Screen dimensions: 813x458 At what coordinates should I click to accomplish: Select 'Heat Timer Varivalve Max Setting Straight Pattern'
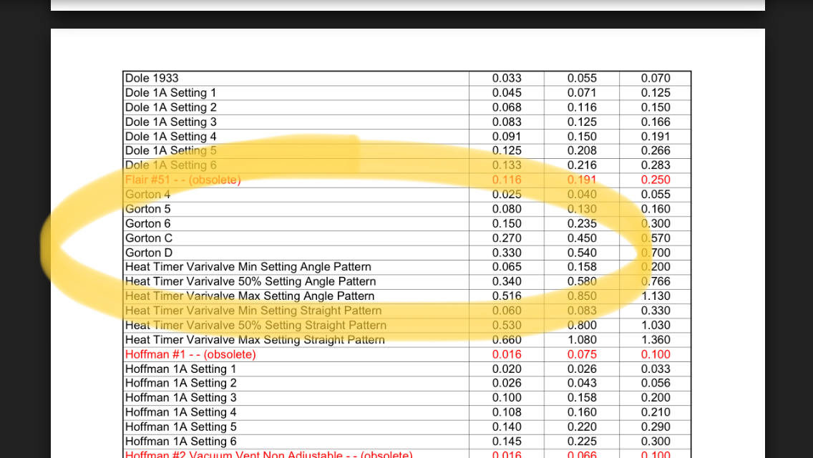pyautogui.click(x=255, y=340)
